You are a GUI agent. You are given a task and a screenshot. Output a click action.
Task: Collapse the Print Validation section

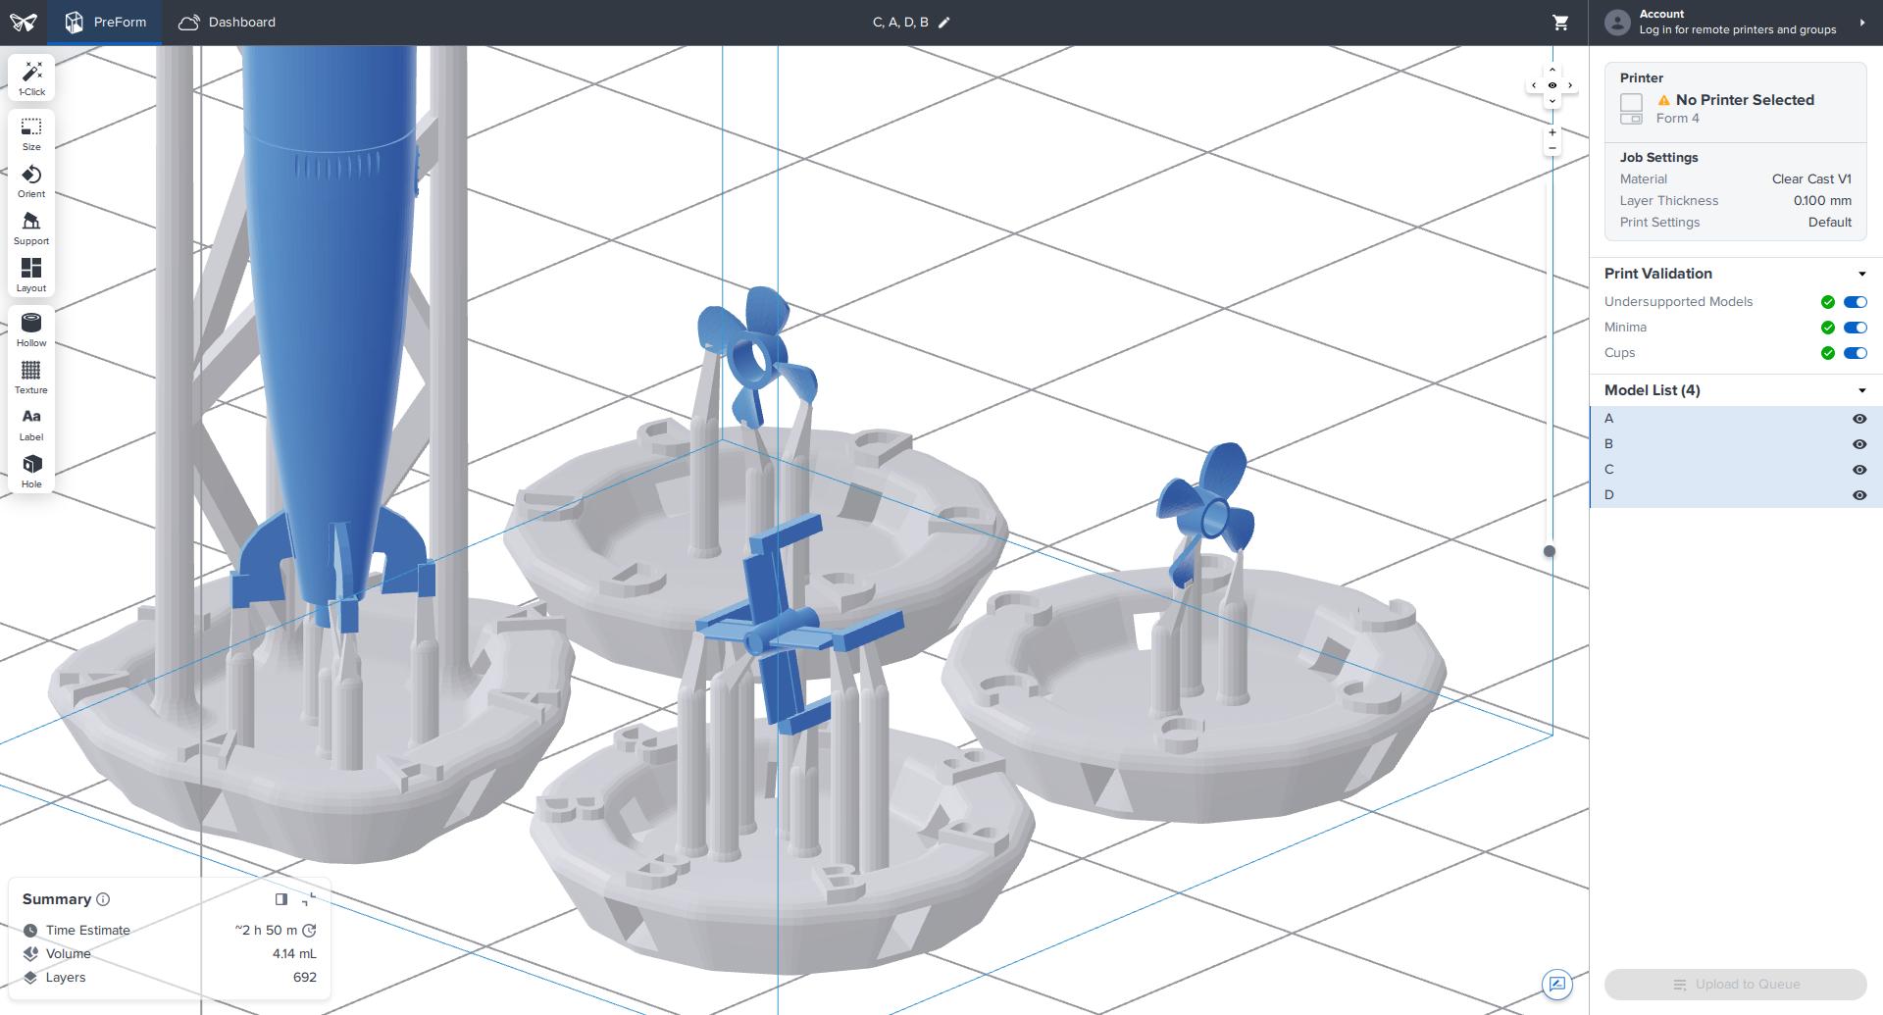pyautogui.click(x=1861, y=274)
